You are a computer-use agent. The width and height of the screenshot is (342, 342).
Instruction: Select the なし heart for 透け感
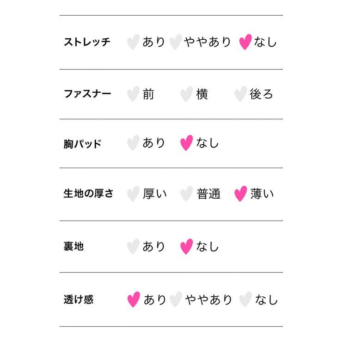(245, 299)
